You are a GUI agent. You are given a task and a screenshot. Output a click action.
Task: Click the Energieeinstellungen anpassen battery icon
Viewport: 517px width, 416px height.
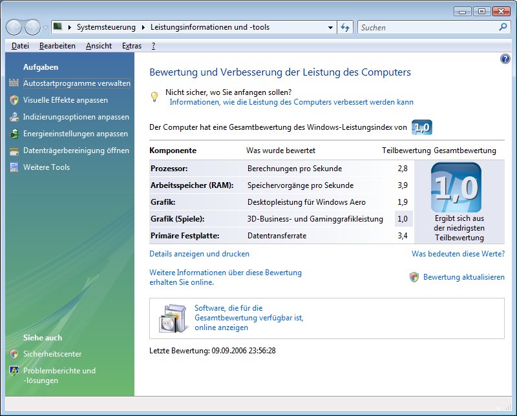(x=14, y=134)
